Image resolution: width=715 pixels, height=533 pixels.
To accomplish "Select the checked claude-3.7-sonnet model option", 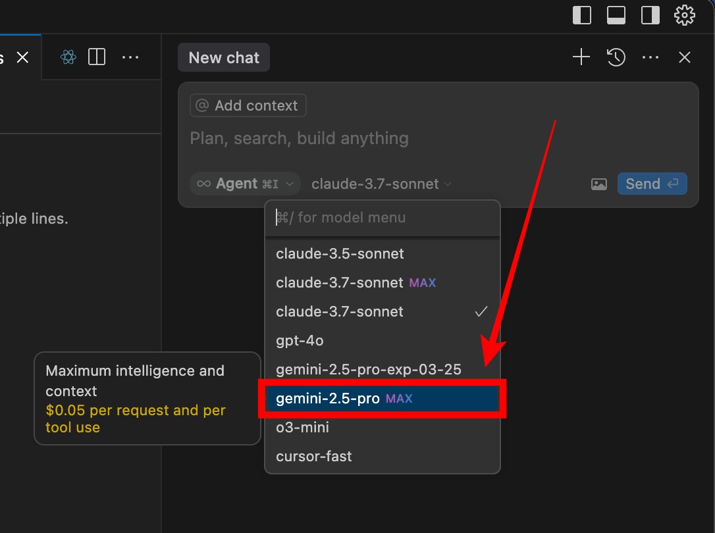I will 382,312.
